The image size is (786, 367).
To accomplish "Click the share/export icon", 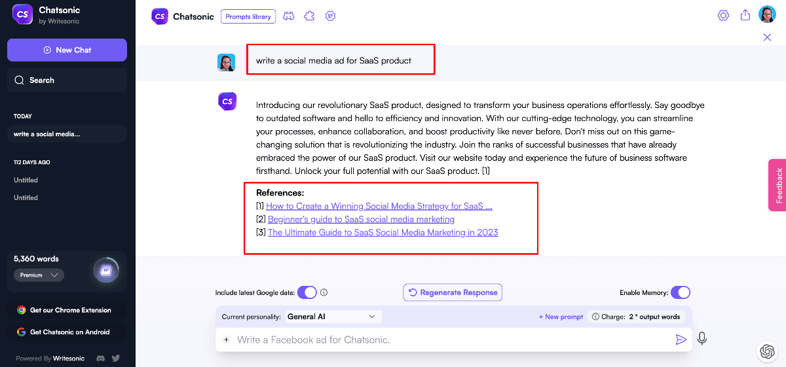I will tap(745, 16).
